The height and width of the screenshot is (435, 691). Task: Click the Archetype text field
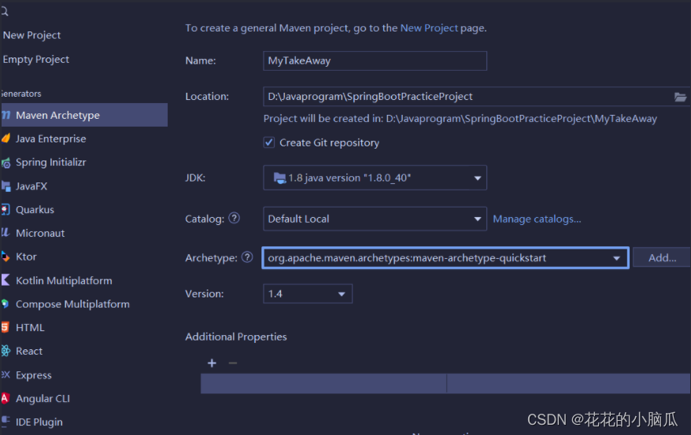tap(445, 258)
